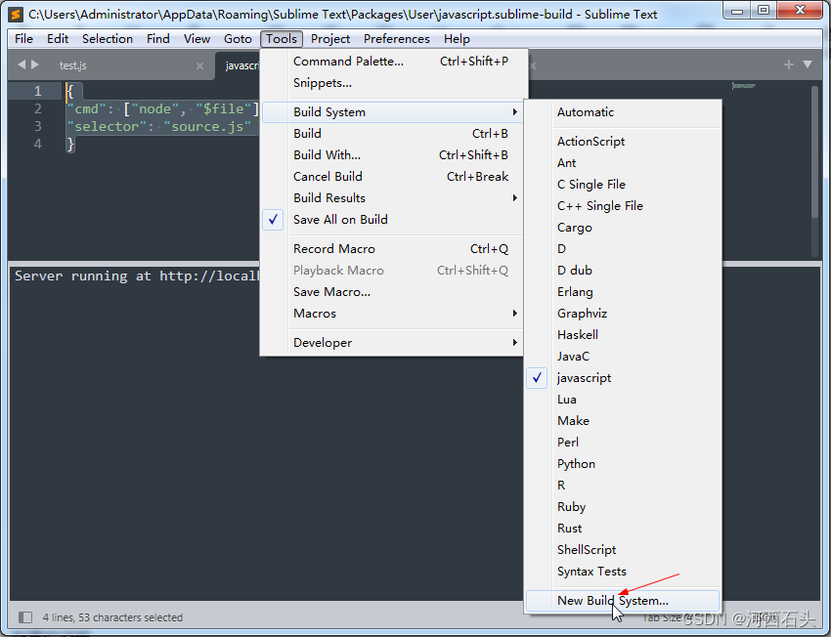Choose Save Macro… entry
This screenshot has height=637, width=831.
click(393, 292)
